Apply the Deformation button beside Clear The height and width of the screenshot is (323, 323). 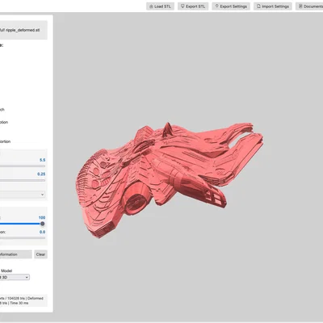(x=15, y=254)
